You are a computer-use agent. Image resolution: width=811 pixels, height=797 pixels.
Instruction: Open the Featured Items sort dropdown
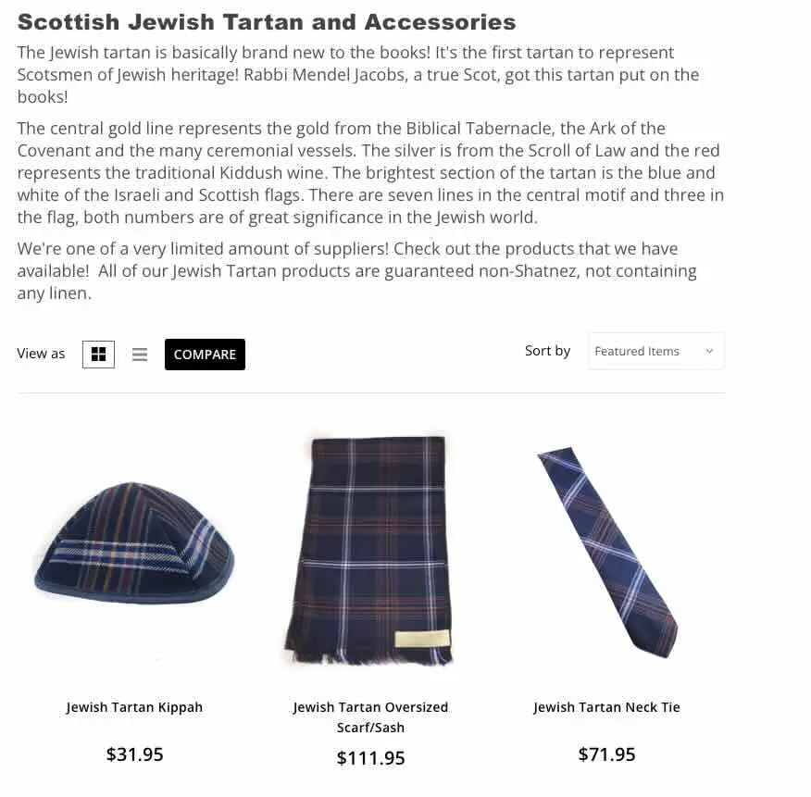pos(655,351)
